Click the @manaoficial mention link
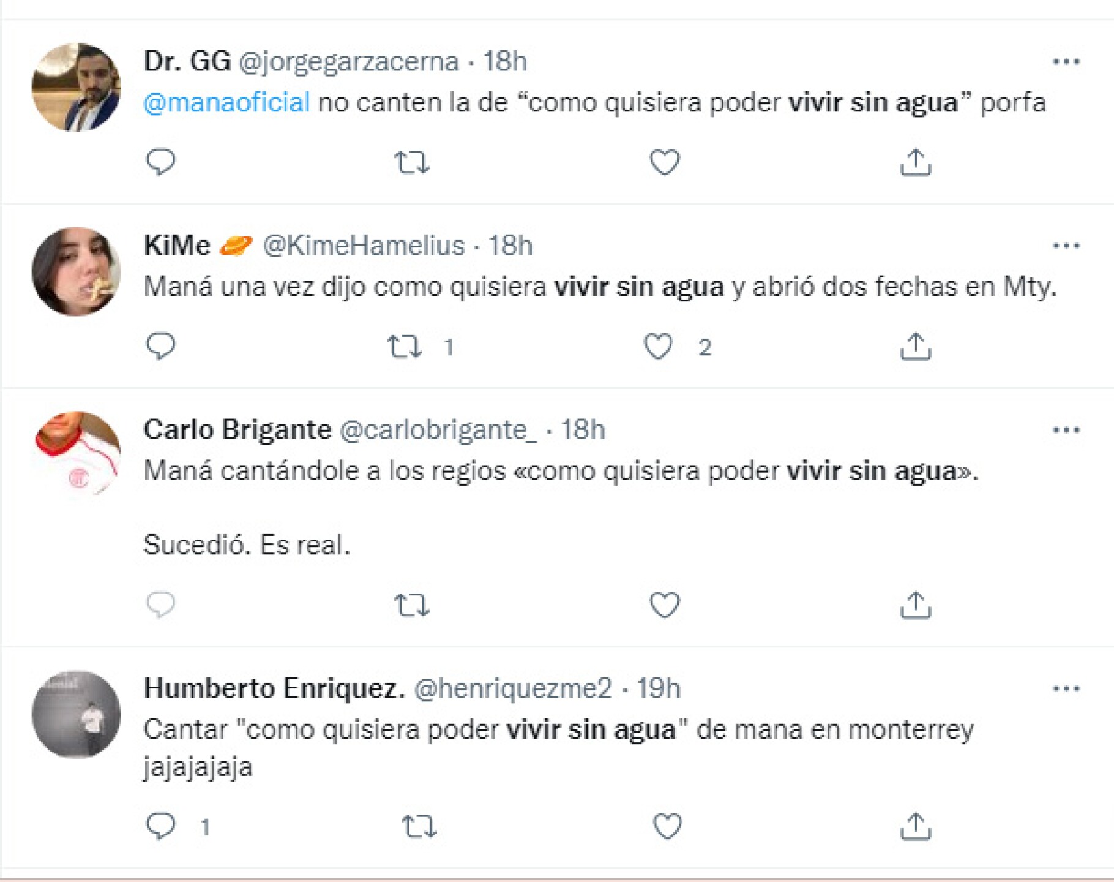The image size is (1114, 882). pyautogui.click(x=226, y=102)
